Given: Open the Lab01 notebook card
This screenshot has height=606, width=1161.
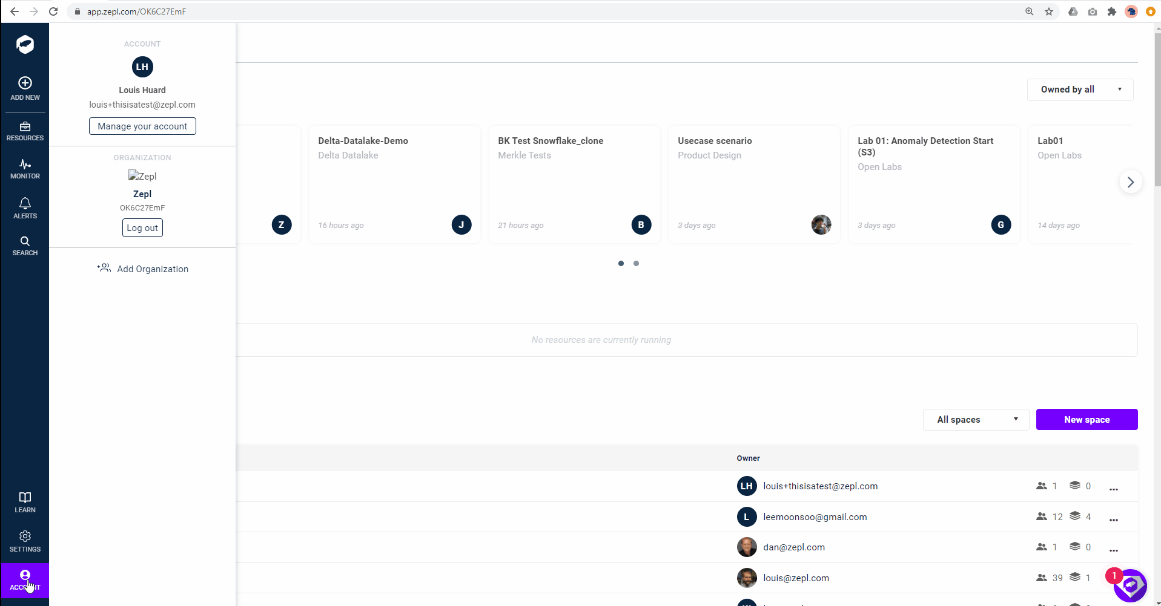Looking at the screenshot, I should pyautogui.click(x=1081, y=184).
